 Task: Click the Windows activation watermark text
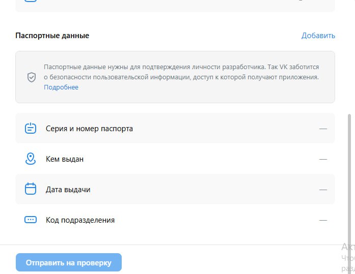coord(348,257)
